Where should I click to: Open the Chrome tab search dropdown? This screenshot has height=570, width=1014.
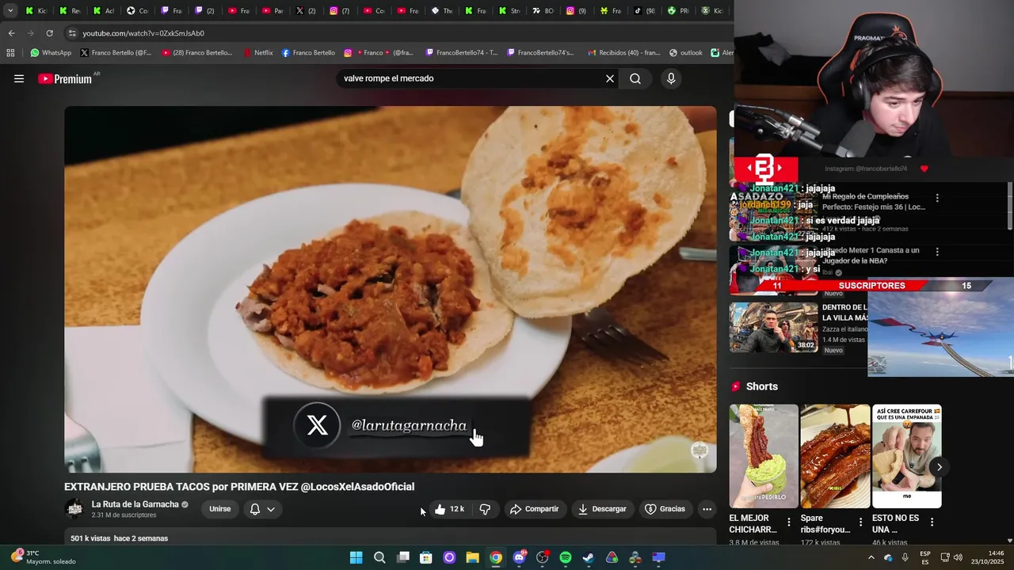10,11
